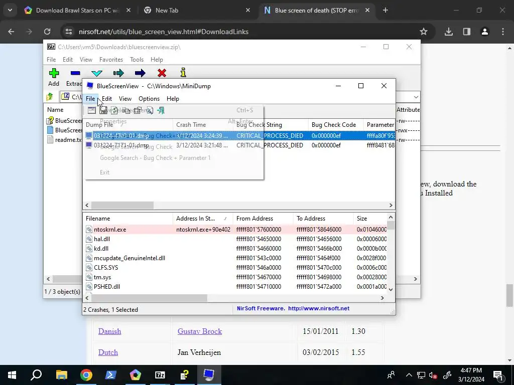Reload the nirsoft page
The height and width of the screenshot is (385, 514).
47,32
